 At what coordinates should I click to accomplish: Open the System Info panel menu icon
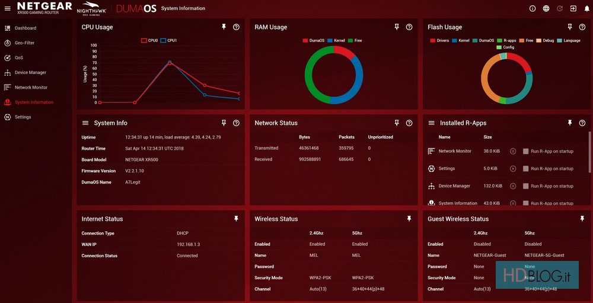85,123
